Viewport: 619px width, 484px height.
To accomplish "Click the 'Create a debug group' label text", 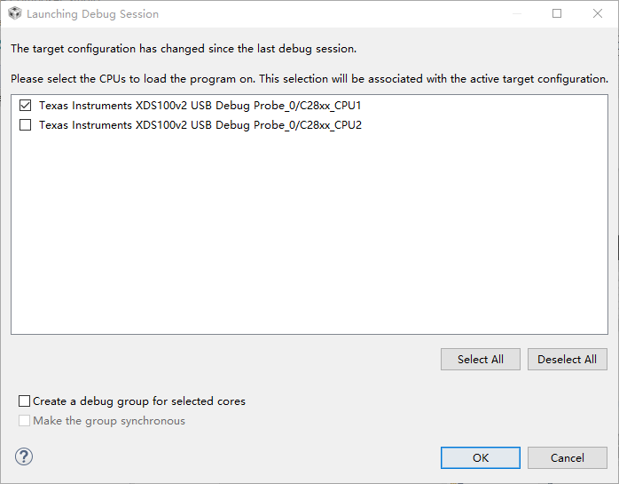I will click(139, 401).
